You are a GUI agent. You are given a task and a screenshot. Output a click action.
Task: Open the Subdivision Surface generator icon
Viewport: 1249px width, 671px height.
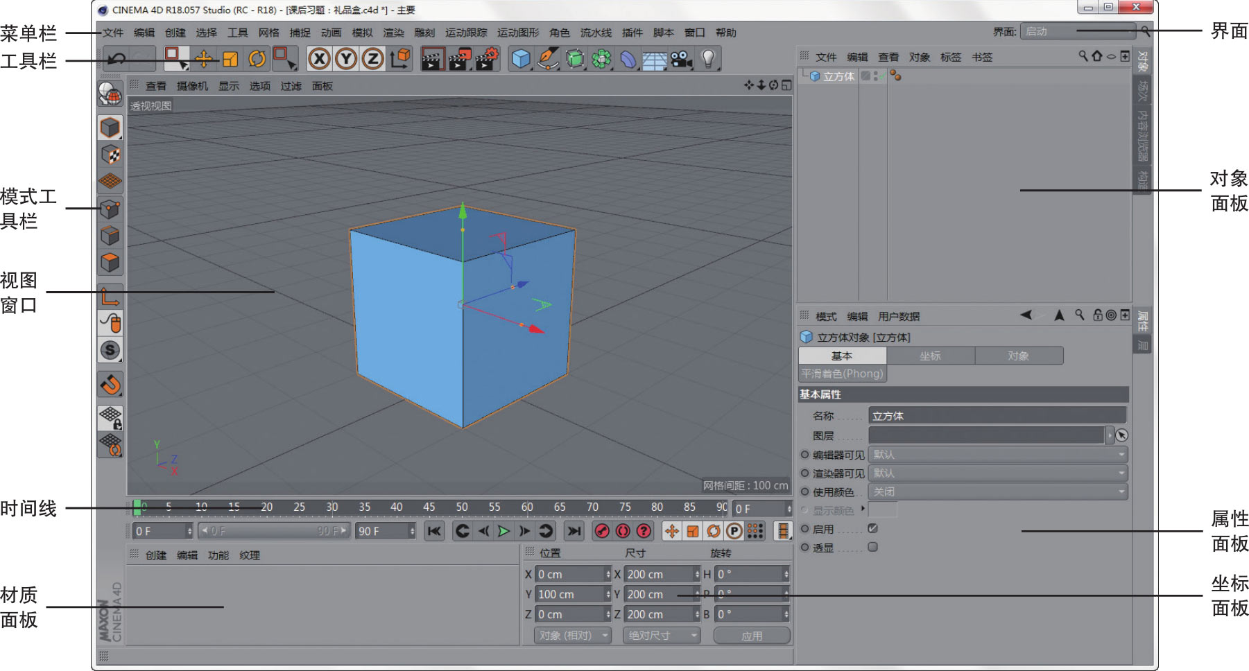coord(575,59)
